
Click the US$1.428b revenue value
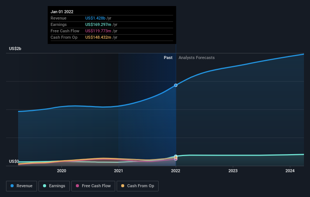coord(95,18)
